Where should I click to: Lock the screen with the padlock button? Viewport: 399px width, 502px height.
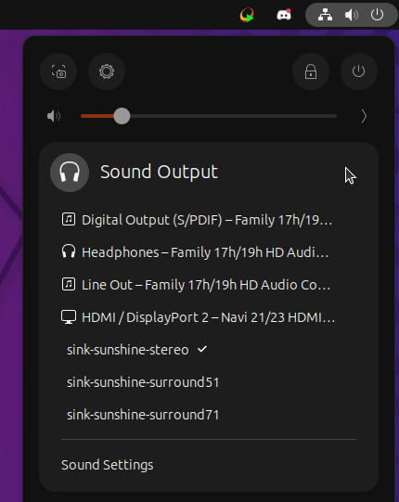tap(311, 71)
